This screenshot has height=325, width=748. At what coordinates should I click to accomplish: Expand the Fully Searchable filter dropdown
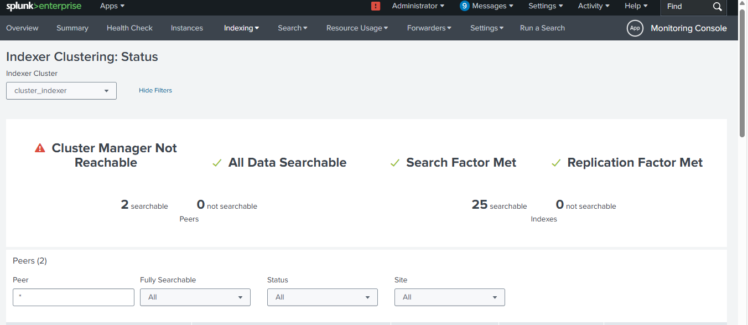[195, 297]
